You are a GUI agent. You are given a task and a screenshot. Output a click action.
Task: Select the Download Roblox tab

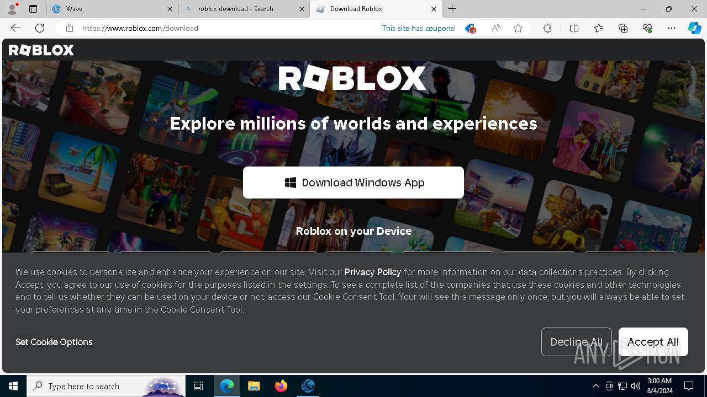(x=376, y=9)
